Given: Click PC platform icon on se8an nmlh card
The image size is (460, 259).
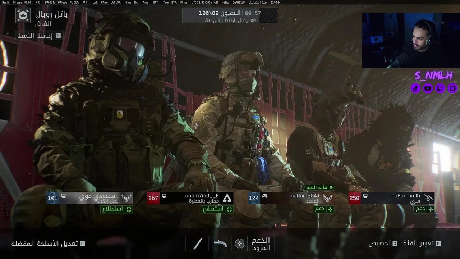Looking at the screenshot, I should pos(365,196).
